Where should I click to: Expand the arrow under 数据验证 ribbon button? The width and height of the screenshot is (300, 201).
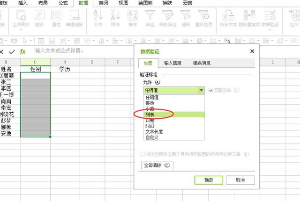coord(270,30)
